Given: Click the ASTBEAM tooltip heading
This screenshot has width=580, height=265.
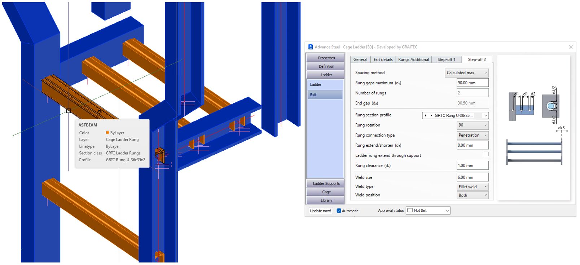Looking at the screenshot, I should coord(88,125).
